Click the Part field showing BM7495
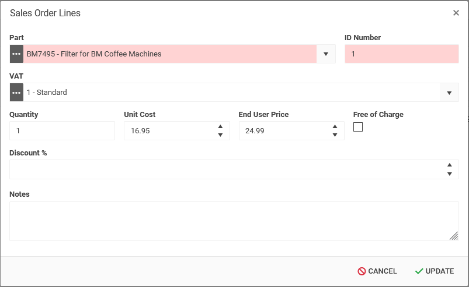Viewport: 469px width, 287px height. click(x=169, y=54)
